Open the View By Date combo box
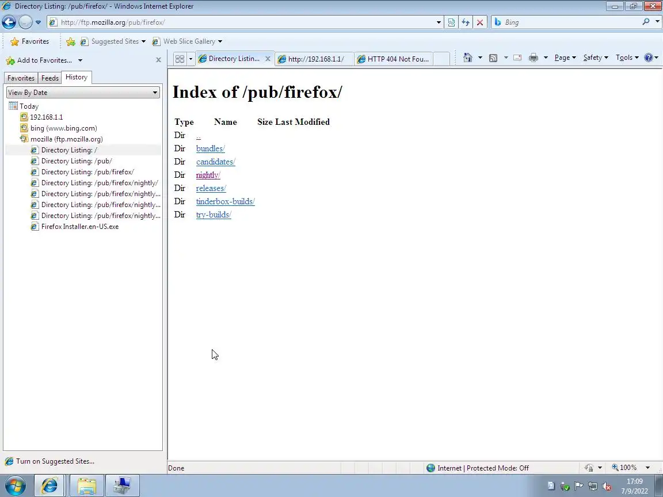 point(83,93)
